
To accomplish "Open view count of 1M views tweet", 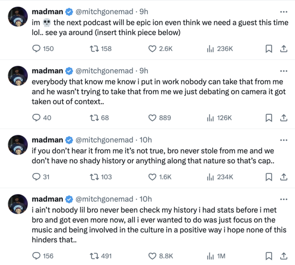I will click(x=216, y=256).
